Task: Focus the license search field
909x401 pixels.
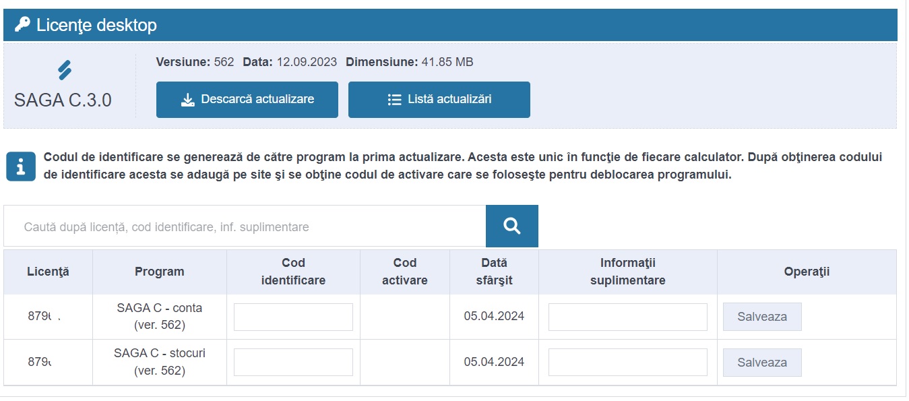Action: (245, 226)
